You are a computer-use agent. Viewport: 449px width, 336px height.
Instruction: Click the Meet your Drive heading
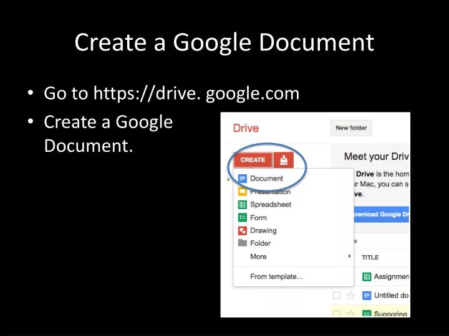pyautogui.click(x=376, y=157)
